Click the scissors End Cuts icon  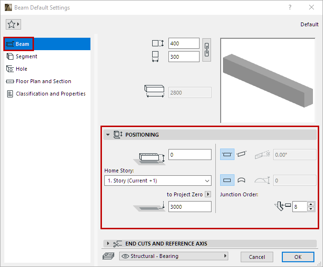(118, 244)
